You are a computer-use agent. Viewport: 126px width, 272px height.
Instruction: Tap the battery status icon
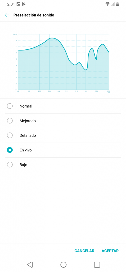118,4
